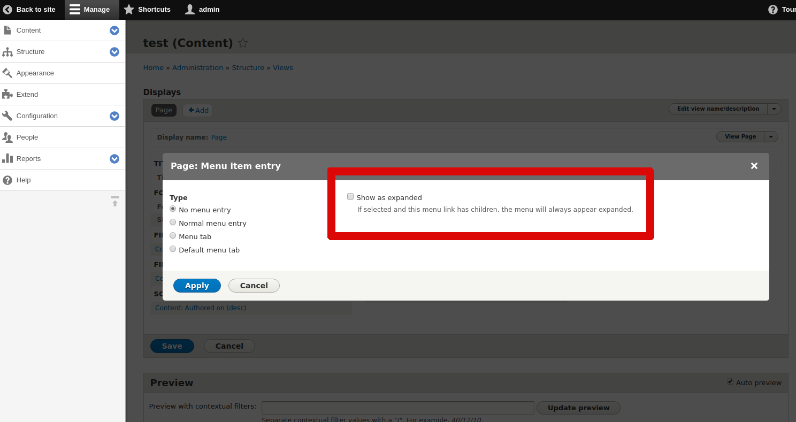This screenshot has height=422, width=796.
Task: Select the Appearance paintbrush icon
Action: [8, 73]
